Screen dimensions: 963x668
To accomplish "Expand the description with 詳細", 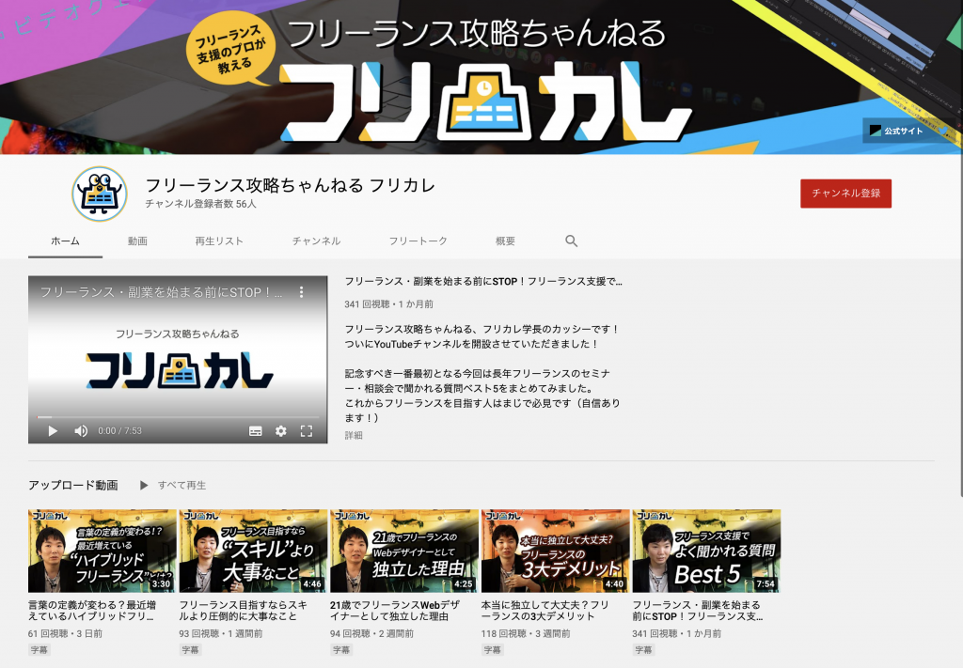I will [x=354, y=436].
